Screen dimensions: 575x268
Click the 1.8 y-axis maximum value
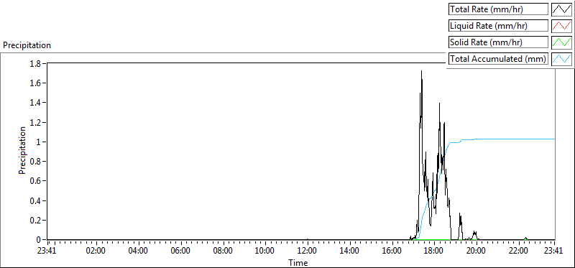point(36,63)
